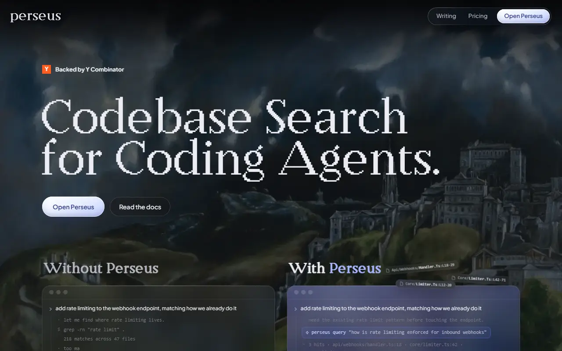
Task: Click the Backed by Y Combinator text
Action: [x=90, y=69]
